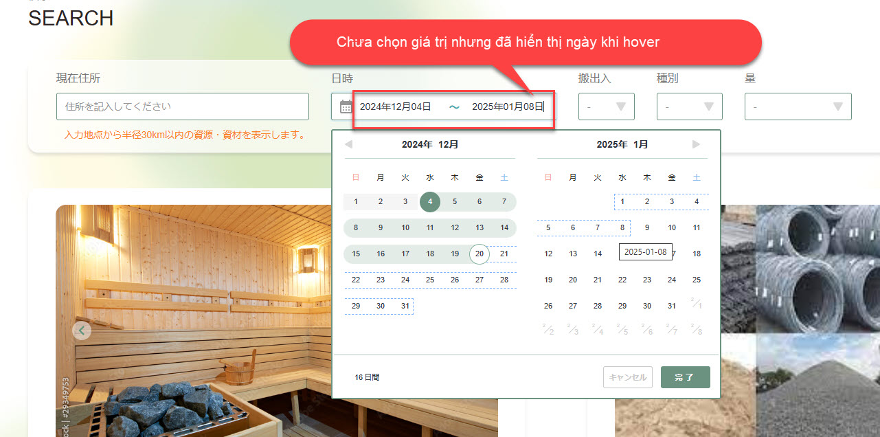This screenshot has height=437, width=880.
Task: Choose January 1 in 2025 calendar
Action: (622, 202)
